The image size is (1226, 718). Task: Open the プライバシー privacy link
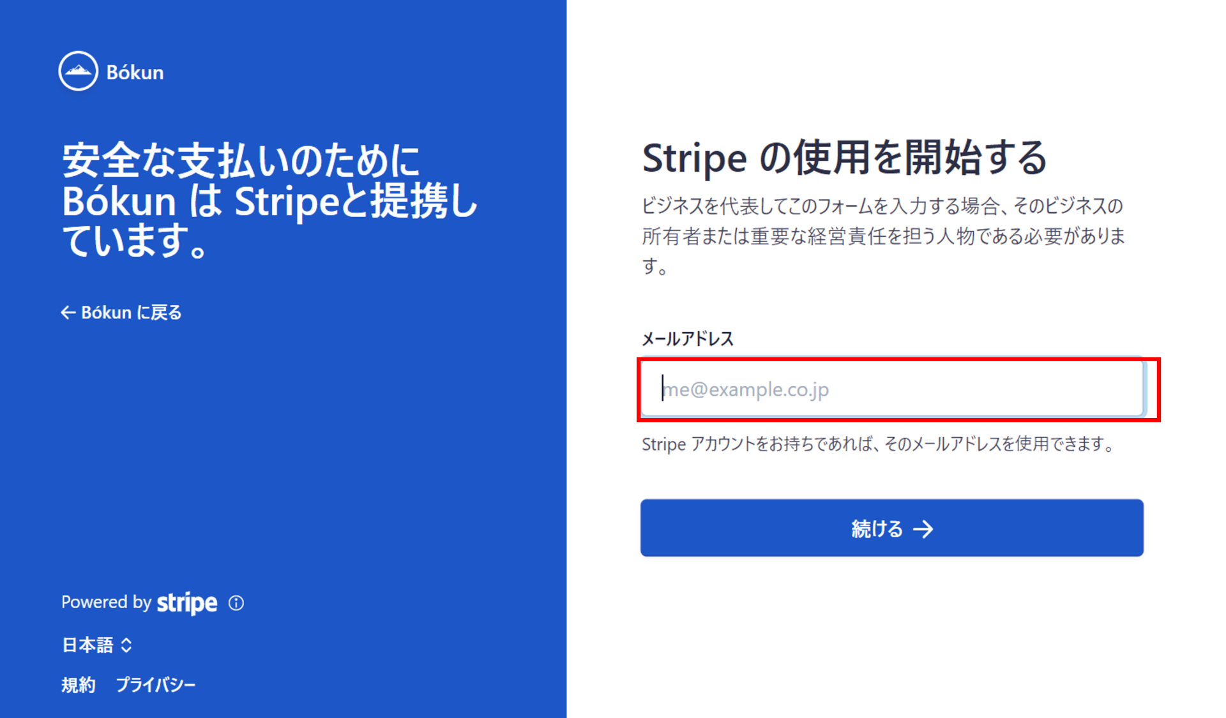[x=156, y=685]
